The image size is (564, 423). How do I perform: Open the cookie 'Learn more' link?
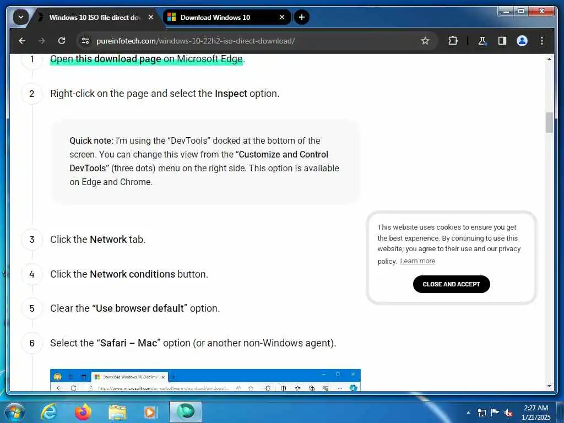coord(417,261)
